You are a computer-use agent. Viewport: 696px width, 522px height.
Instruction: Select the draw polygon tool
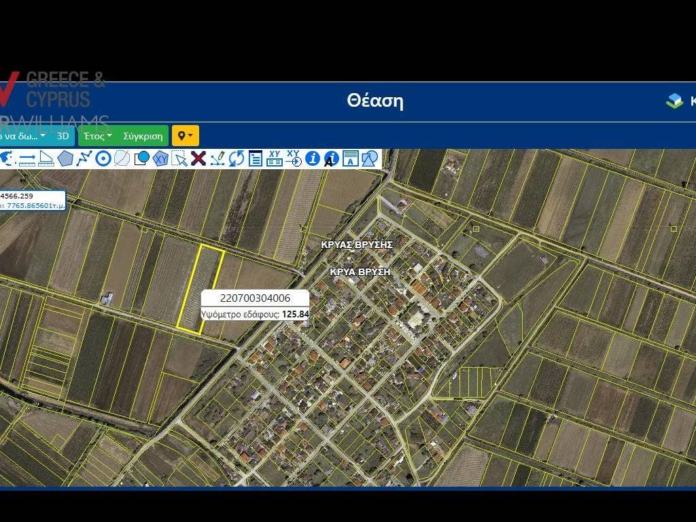65,158
